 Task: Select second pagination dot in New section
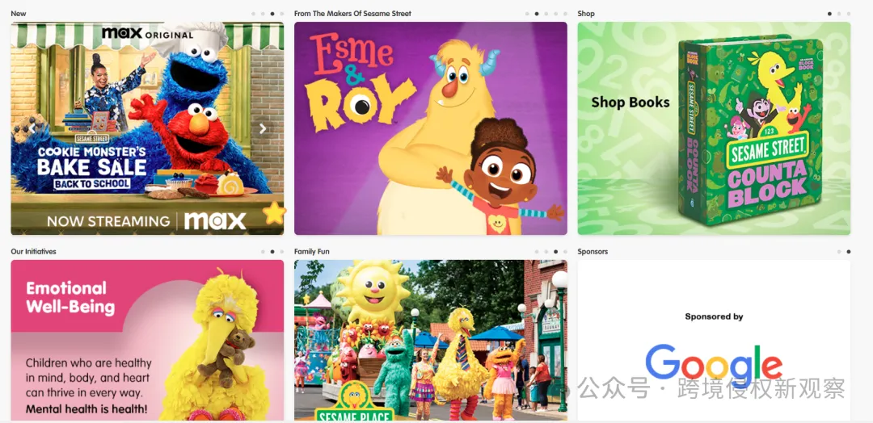coord(263,14)
